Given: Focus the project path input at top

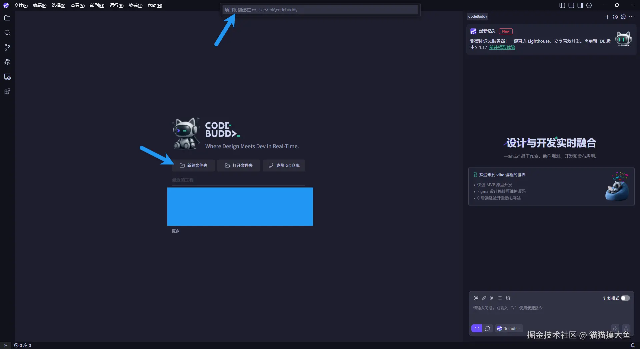Looking at the screenshot, I should (320, 10).
